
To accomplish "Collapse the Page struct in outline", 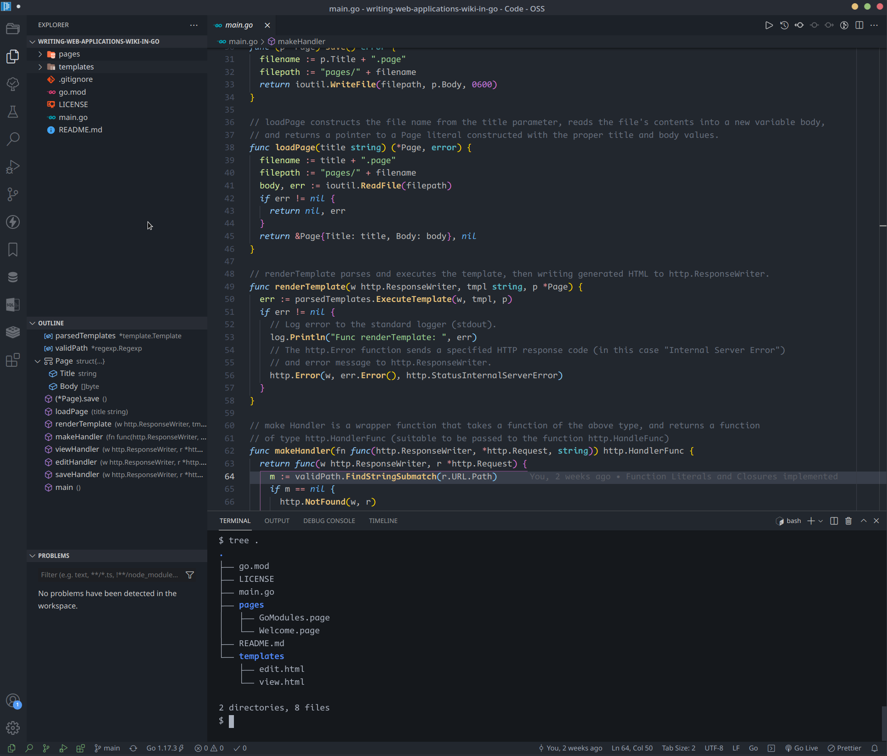I will [38, 361].
